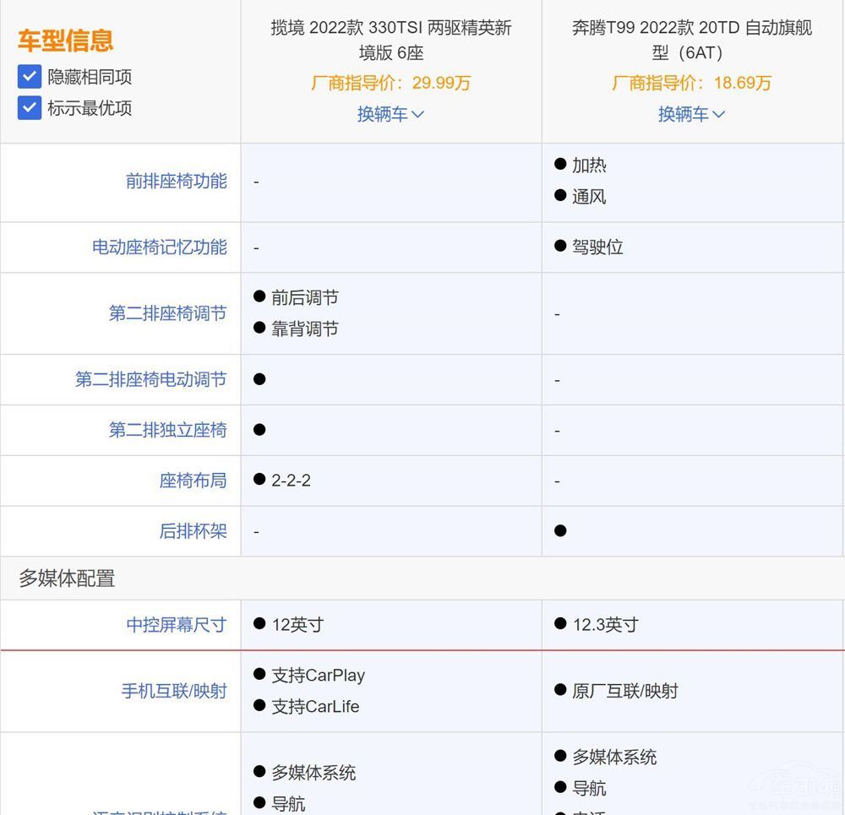Click the 前排座椅功能 row label

pyautogui.click(x=176, y=182)
